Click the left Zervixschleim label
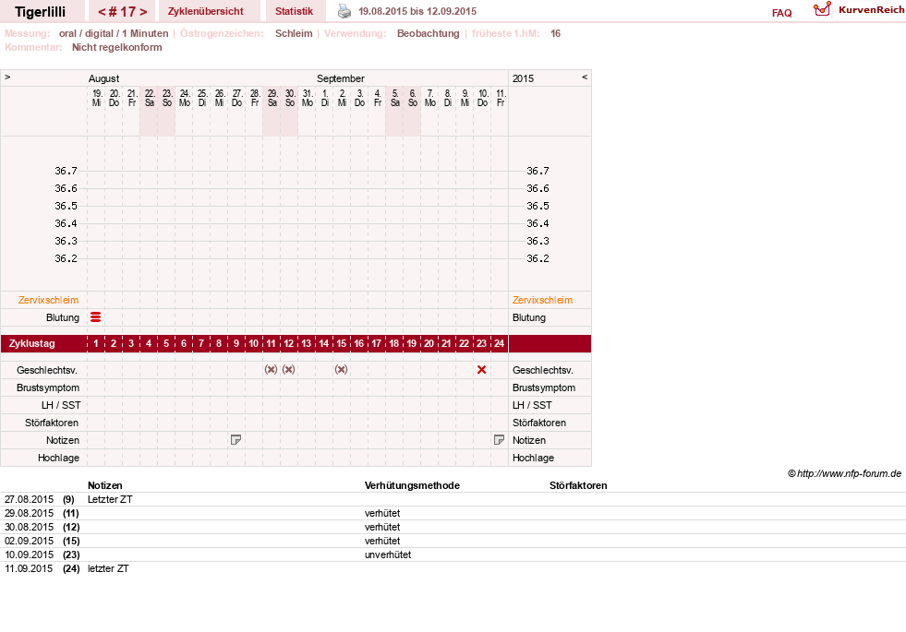 (49, 300)
